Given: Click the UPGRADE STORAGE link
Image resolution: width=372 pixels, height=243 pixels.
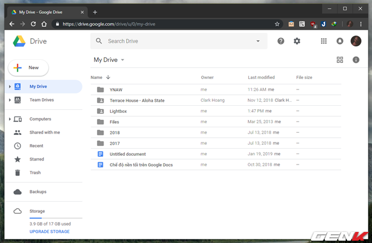Looking at the screenshot, I should coord(49,231).
